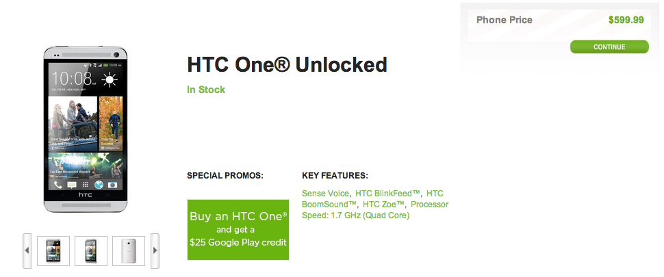
Task: Select the back-view phone thumbnail
Action: (x=129, y=250)
